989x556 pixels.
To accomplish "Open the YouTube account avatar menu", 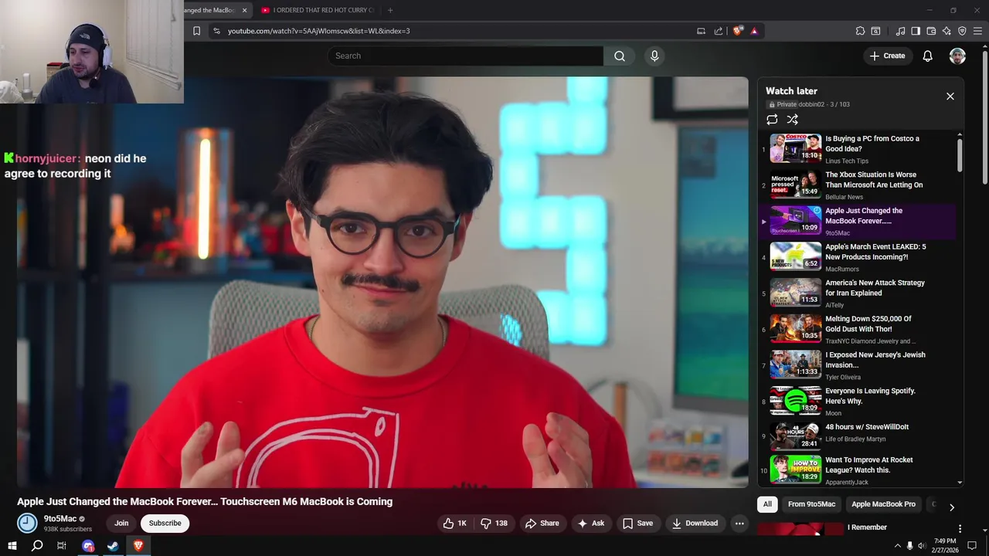I will [957, 56].
